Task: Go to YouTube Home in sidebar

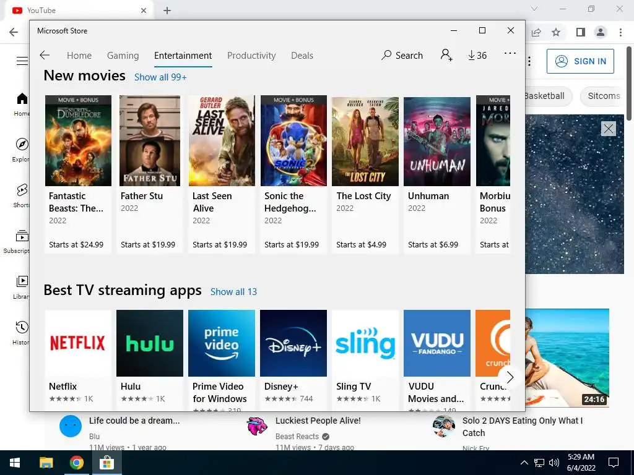Action: (22, 104)
